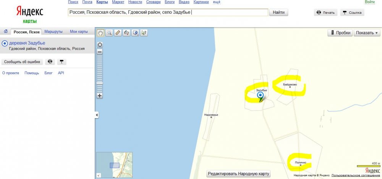Screen dimensions: 382x179
Task: Open Карты in top navigation
Action: click(102, 2)
